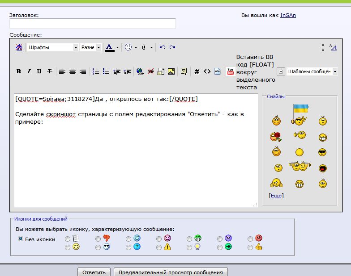Choose the warning triangle post icon radio
This screenshot has height=276, width=351.
[x=158, y=247]
